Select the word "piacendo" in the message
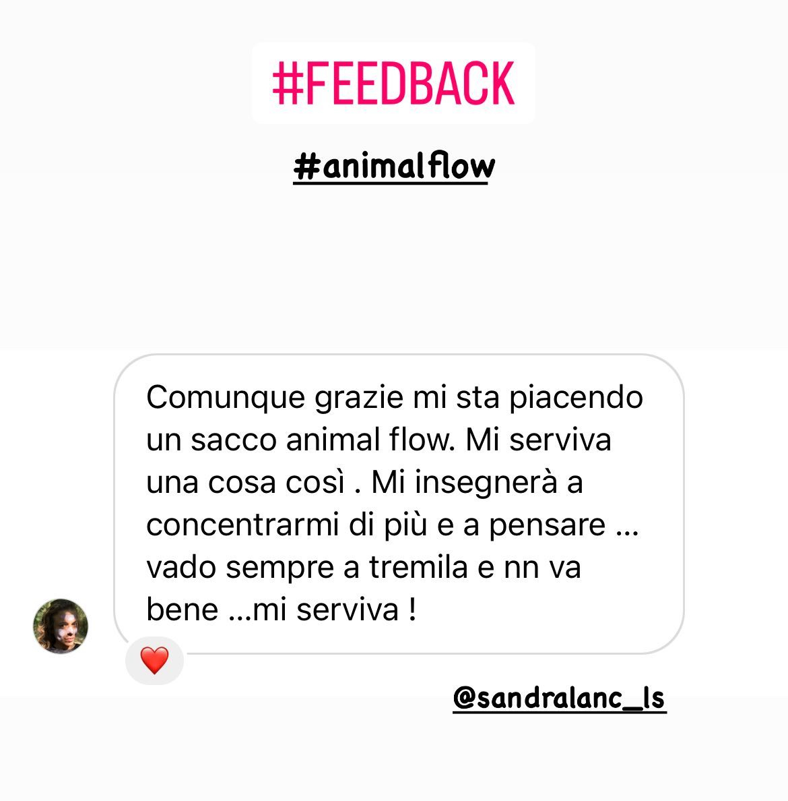This screenshot has width=788, height=801. [x=577, y=397]
